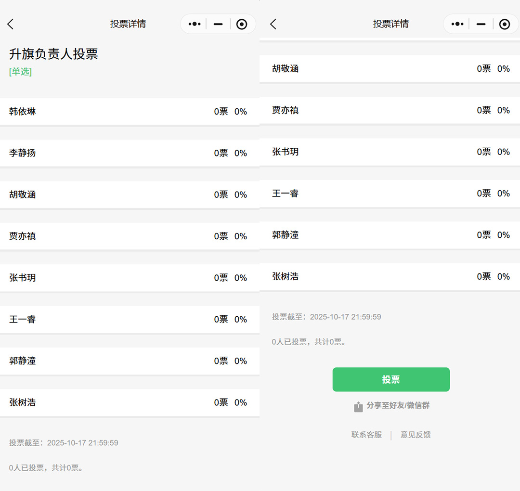Go back using the left panel's back arrow
Image resolution: width=520 pixels, height=491 pixels.
11,24
